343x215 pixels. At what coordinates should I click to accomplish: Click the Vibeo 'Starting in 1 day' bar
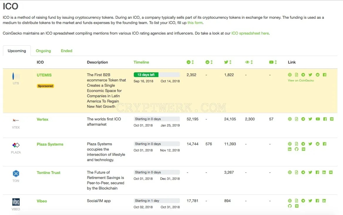pos(157,201)
